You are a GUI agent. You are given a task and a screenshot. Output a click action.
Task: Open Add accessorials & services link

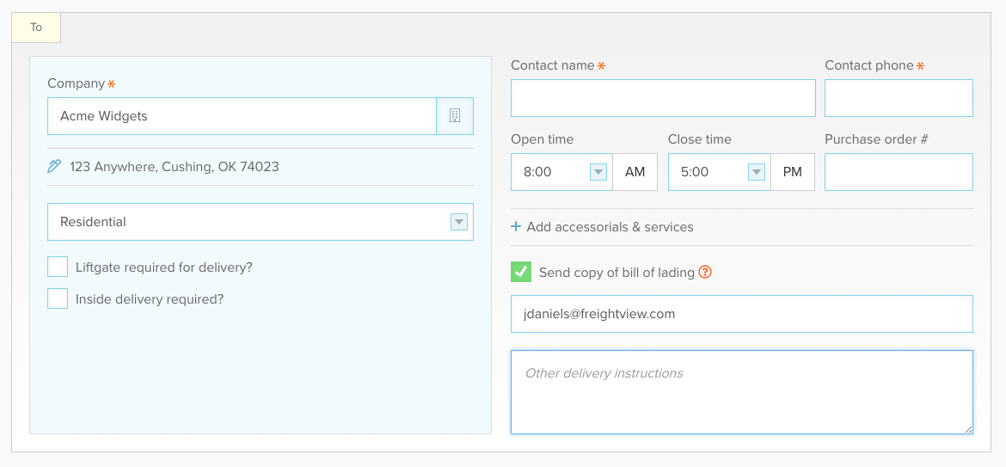(610, 227)
